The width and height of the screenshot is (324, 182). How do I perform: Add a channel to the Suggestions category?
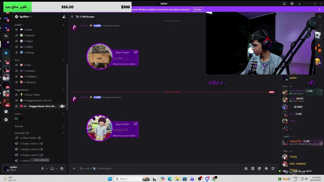[x=64, y=90]
